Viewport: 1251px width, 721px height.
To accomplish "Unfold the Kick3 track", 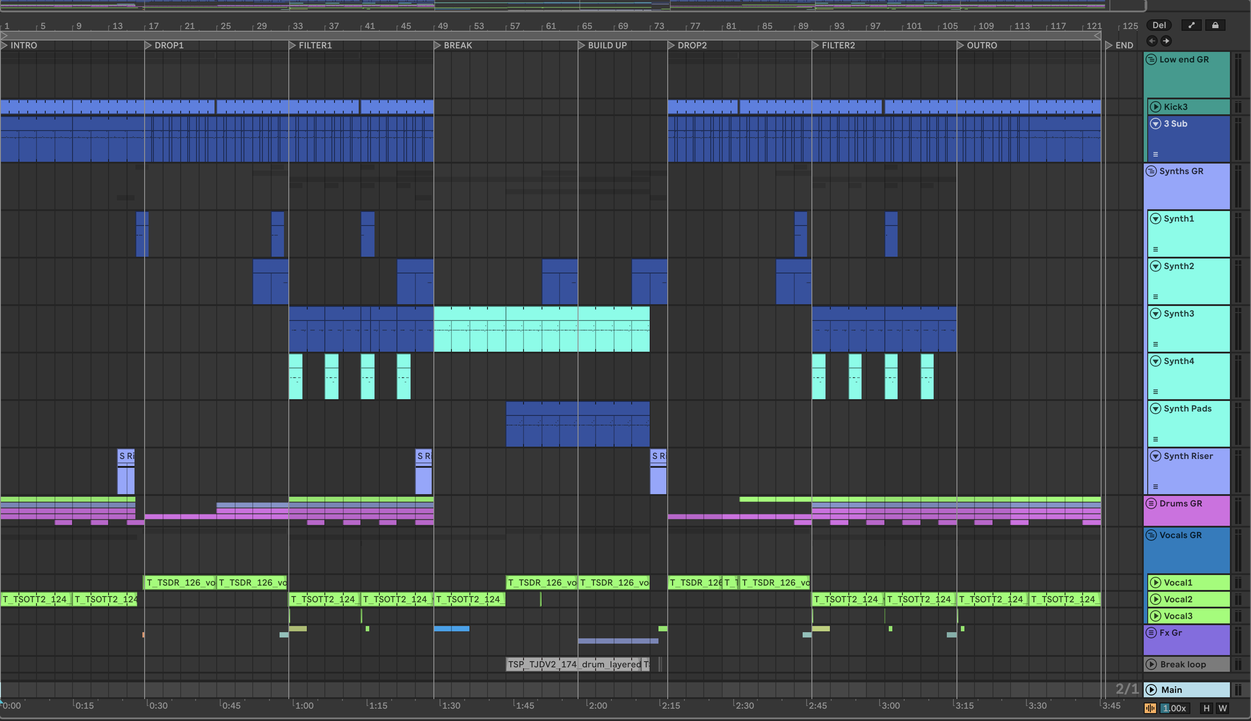I will pyautogui.click(x=1156, y=106).
